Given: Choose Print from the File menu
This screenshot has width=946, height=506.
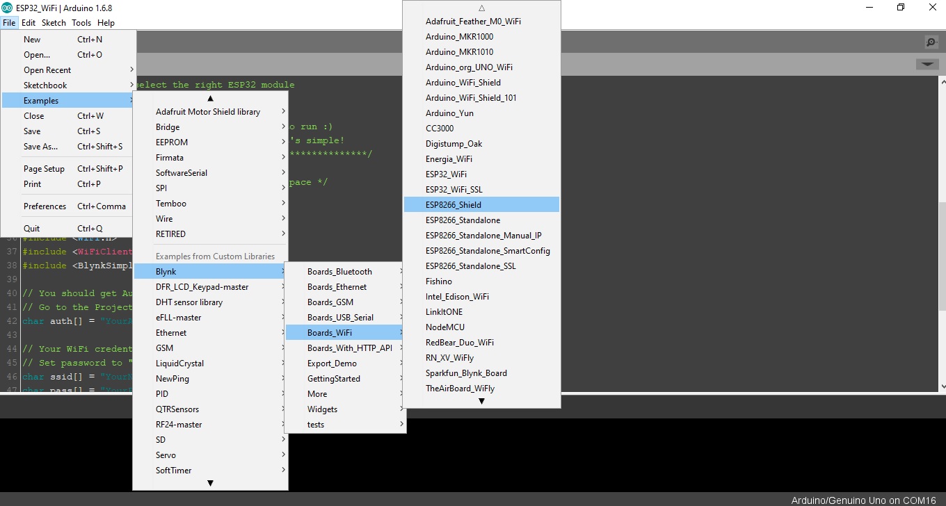Looking at the screenshot, I should pyautogui.click(x=68, y=184).
